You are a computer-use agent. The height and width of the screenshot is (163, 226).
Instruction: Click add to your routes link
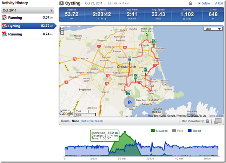click(92, 121)
